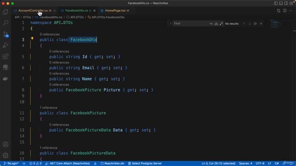Click 1 reference CodeLens above FacebookPicture class
The height and width of the screenshot is (166, 296).
(49, 107)
